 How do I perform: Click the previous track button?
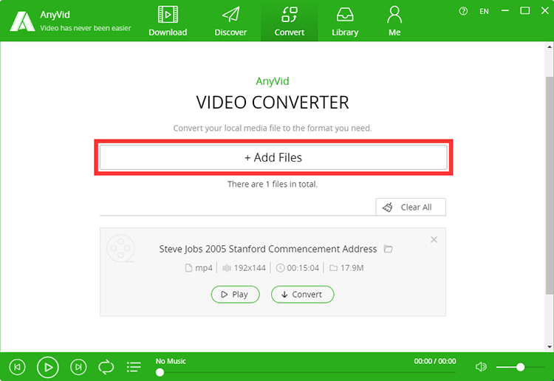[x=17, y=367]
